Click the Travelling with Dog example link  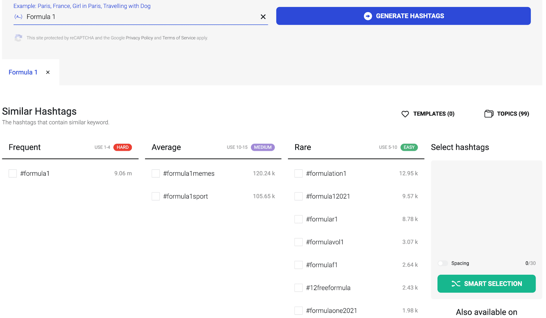pos(127,6)
